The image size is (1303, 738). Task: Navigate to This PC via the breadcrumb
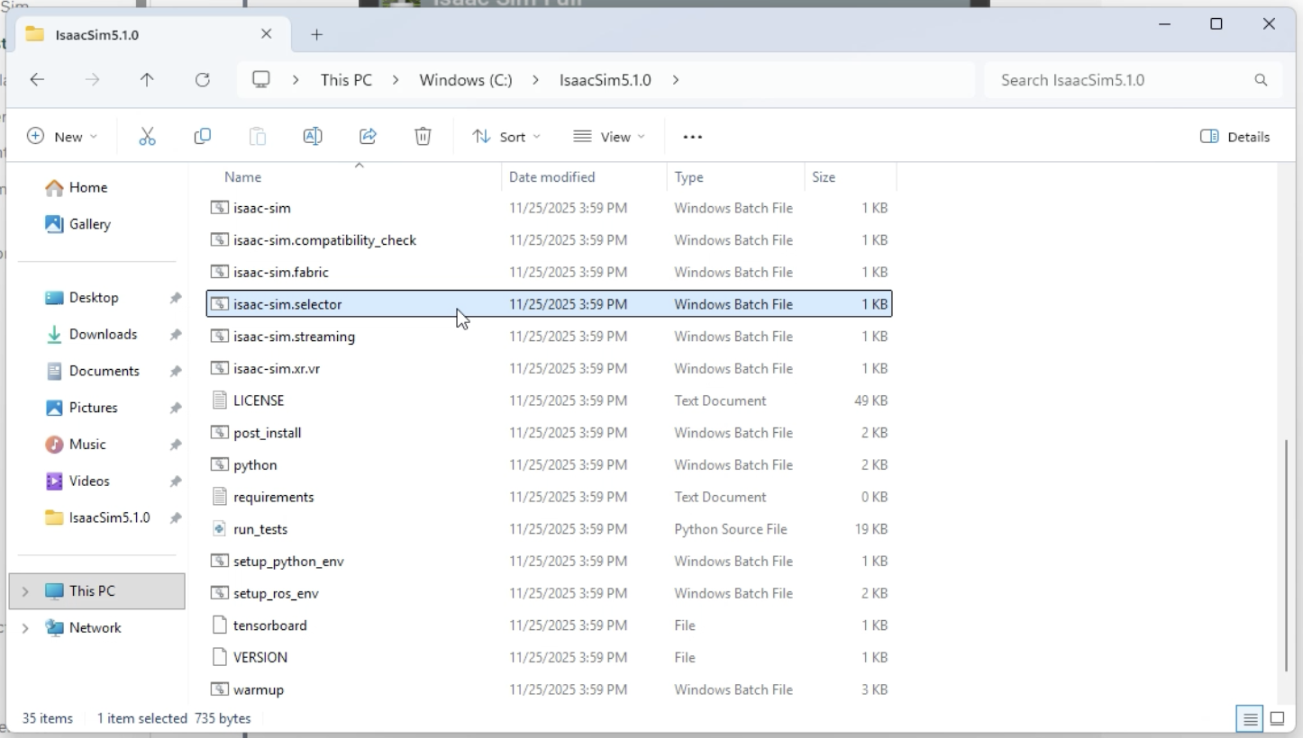(x=346, y=79)
